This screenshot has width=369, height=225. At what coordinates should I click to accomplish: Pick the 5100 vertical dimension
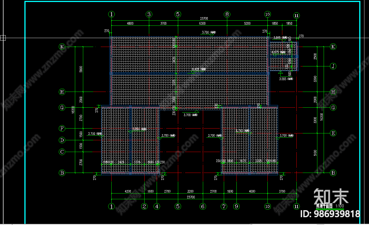pyautogui.click(x=315, y=153)
